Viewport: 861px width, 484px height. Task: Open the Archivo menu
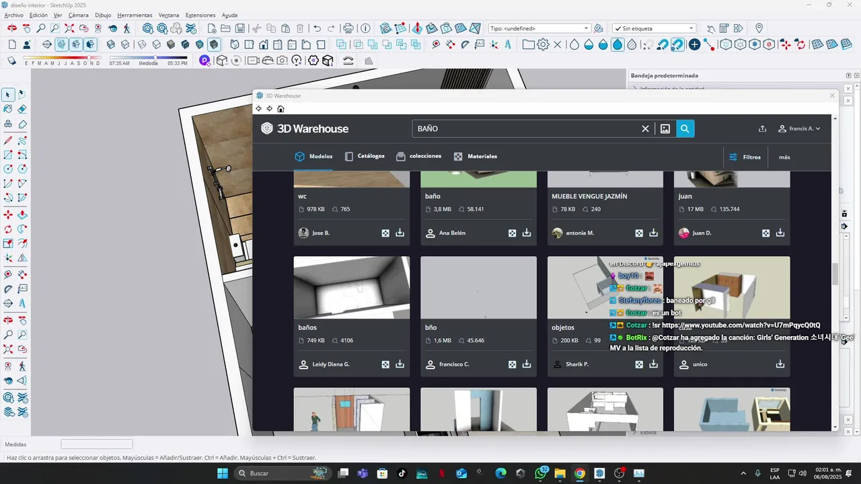[14, 15]
